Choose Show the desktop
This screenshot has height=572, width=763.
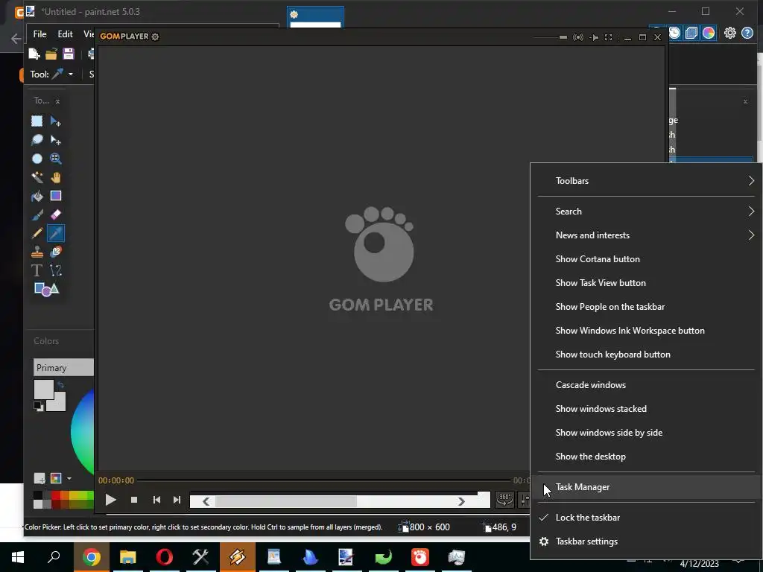(x=646, y=457)
